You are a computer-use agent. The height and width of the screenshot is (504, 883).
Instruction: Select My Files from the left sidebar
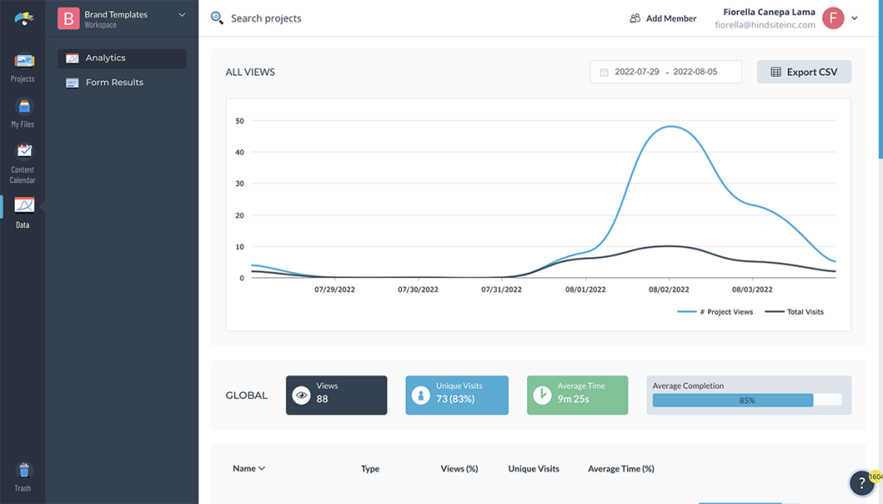tap(22, 112)
